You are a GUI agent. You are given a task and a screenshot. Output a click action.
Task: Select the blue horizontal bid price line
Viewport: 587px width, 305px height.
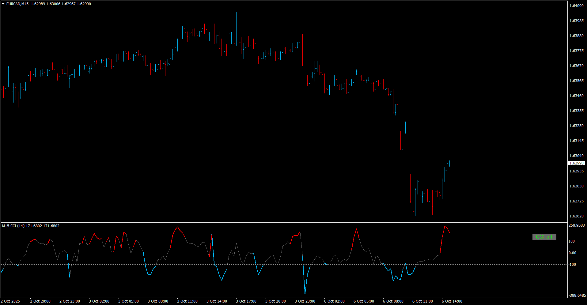pos(276,163)
